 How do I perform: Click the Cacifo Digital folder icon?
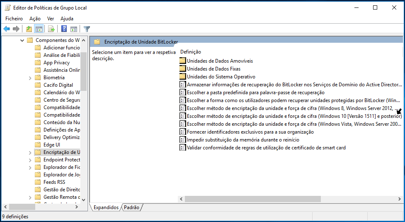38,85
